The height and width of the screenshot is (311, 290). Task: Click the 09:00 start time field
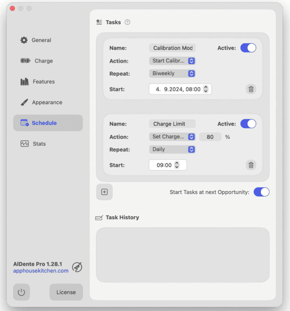[168, 165]
